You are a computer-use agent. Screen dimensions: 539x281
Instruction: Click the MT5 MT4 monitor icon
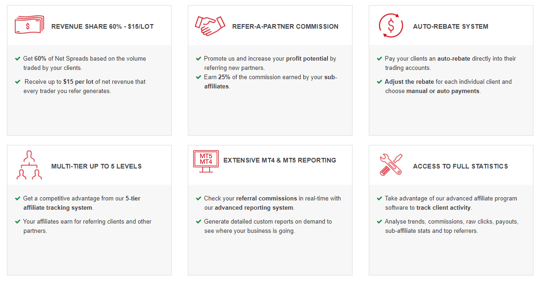pos(206,161)
